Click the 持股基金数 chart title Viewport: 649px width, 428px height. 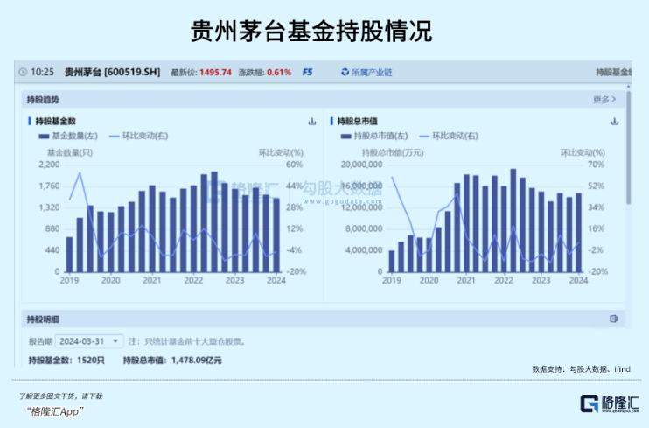(x=55, y=121)
